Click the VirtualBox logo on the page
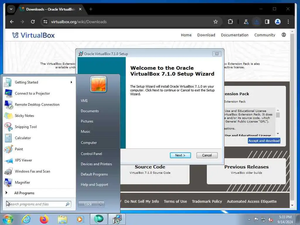The width and height of the screenshot is (300, 225). click(x=33, y=35)
